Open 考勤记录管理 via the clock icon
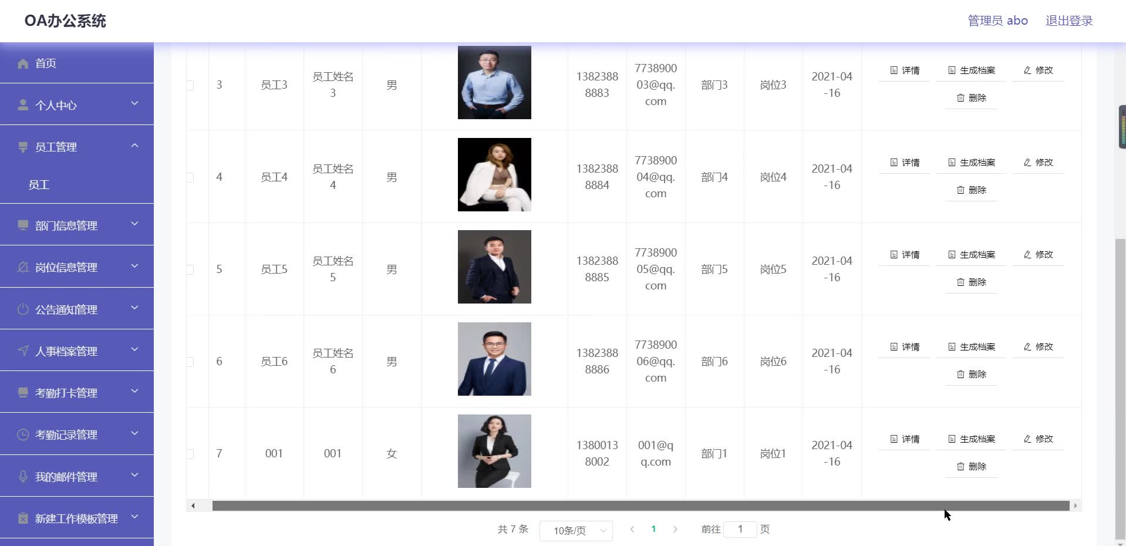 (22, 434)
